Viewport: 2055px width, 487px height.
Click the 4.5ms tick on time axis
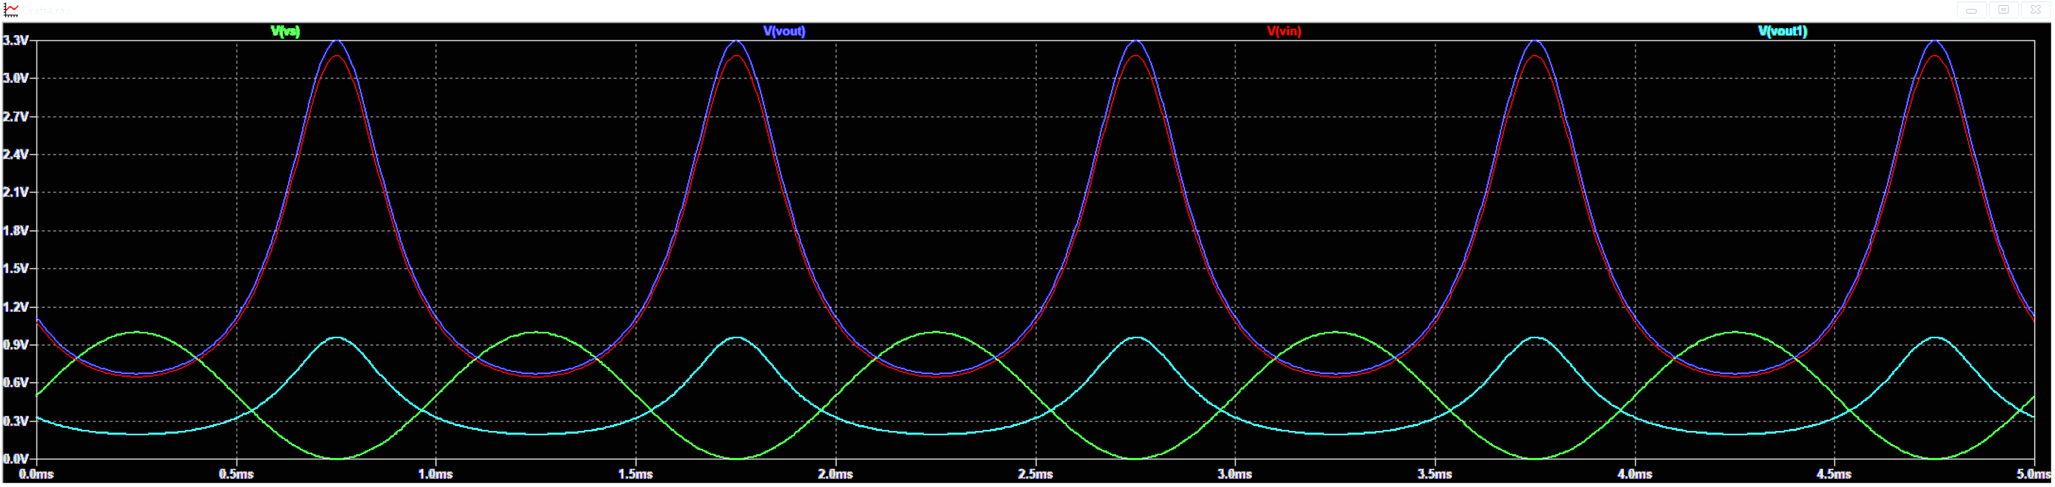pos(1834,474)
